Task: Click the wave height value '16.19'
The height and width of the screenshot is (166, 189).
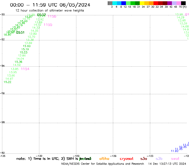Action: pyautogui.click(x=19, y=26)
